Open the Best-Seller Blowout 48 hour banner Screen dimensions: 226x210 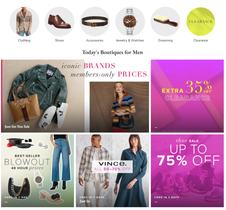tap(38, 171)
